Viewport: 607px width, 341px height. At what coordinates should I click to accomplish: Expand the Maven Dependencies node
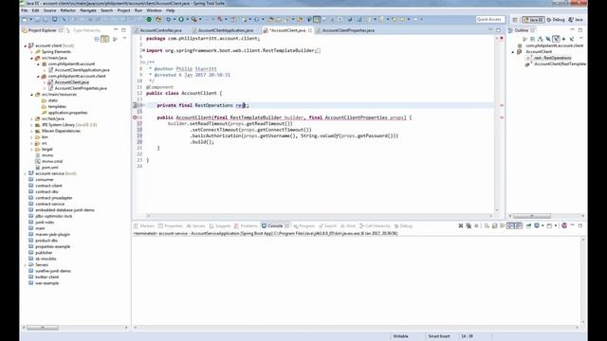31,131
